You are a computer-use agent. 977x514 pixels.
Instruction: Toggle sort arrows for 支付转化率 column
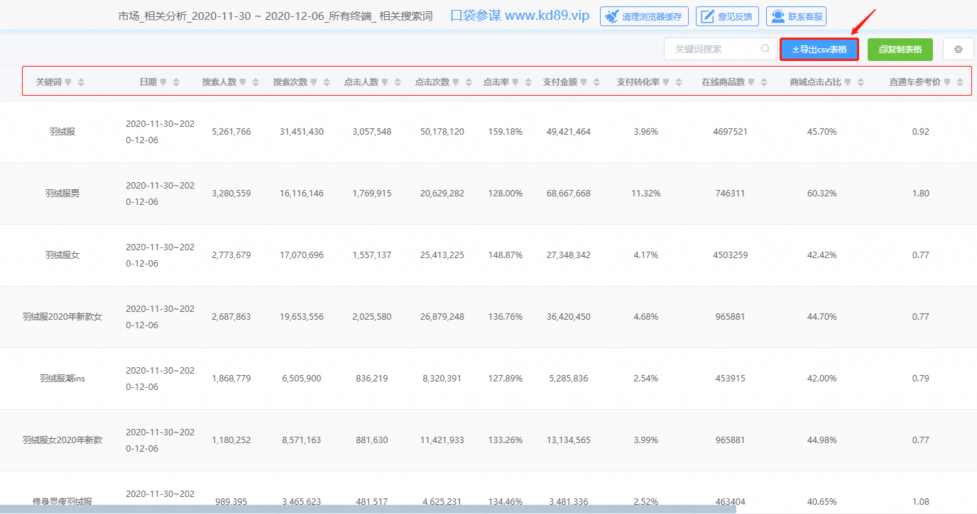tap(679, 82)
